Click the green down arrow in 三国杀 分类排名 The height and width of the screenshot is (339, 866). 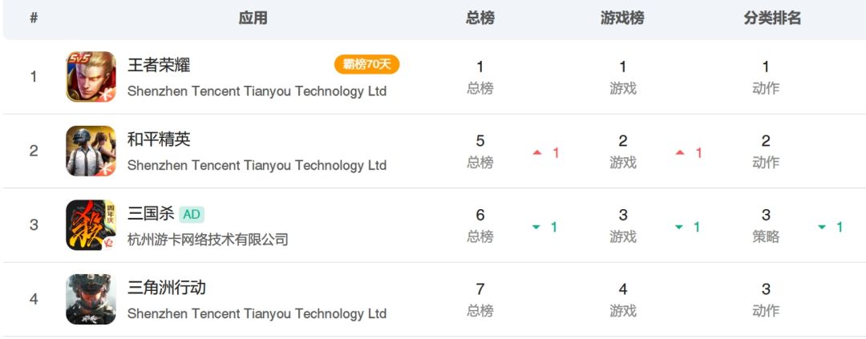point(822,227)
